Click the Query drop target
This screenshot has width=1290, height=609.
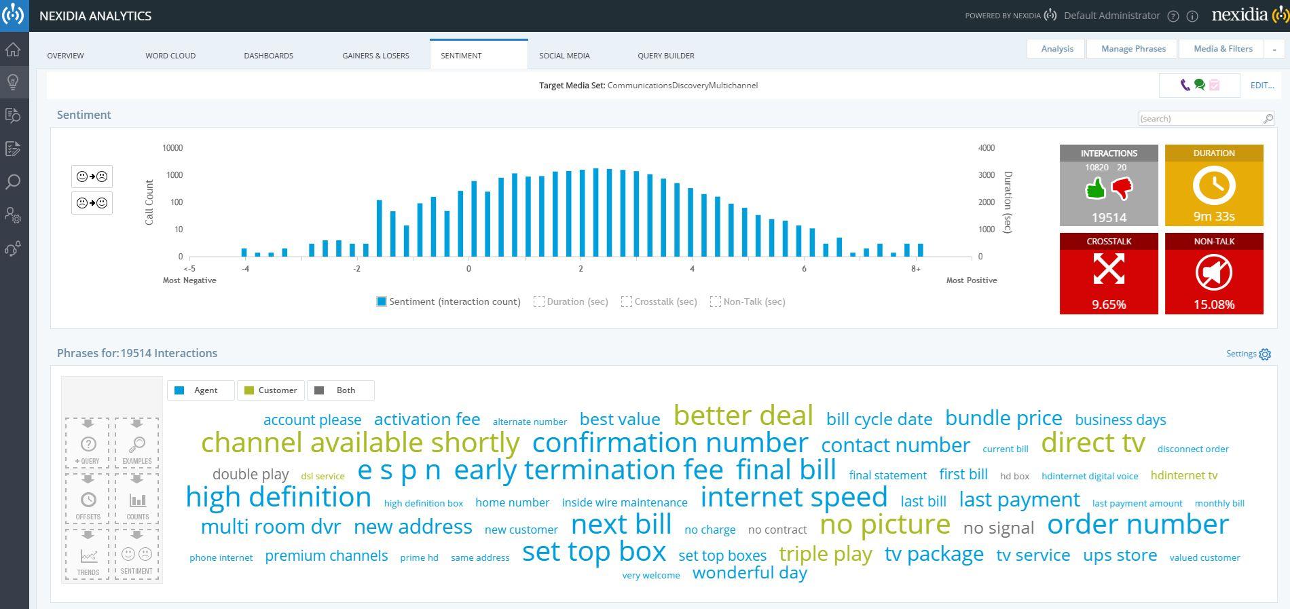87,443
